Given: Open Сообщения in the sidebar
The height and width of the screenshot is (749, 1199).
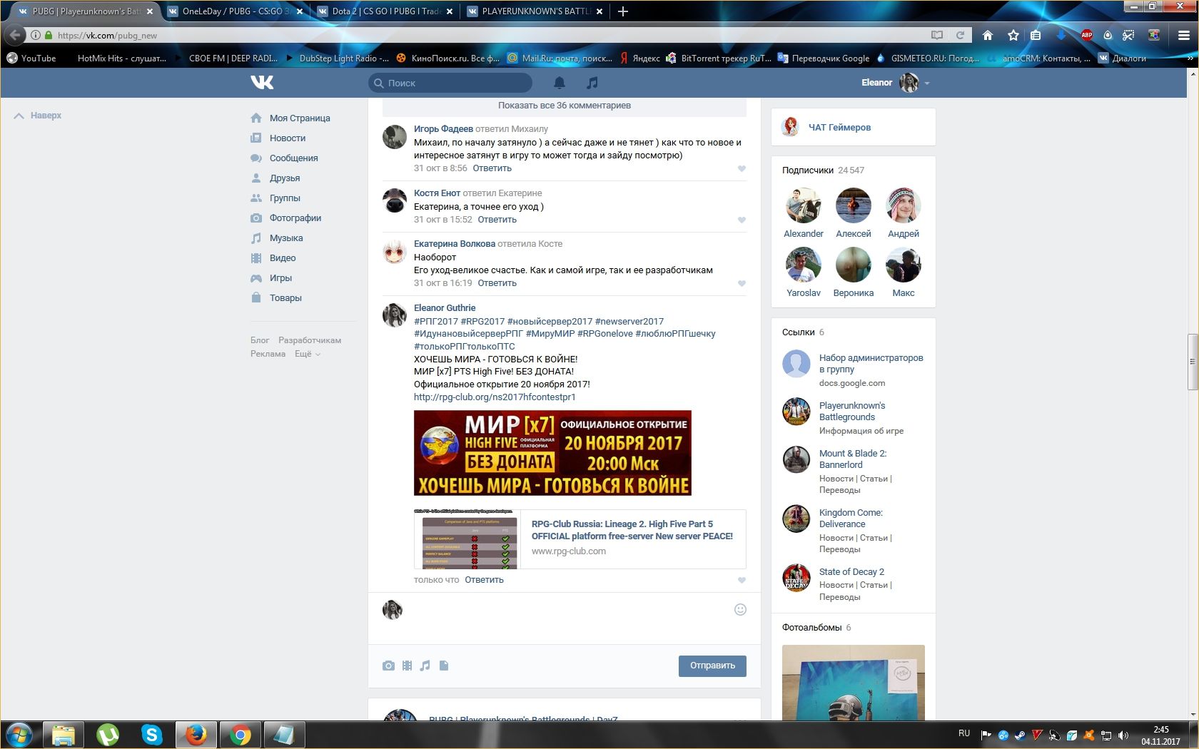Looking at the screenshot, I should pyautogui.click(x=294, y=158).
